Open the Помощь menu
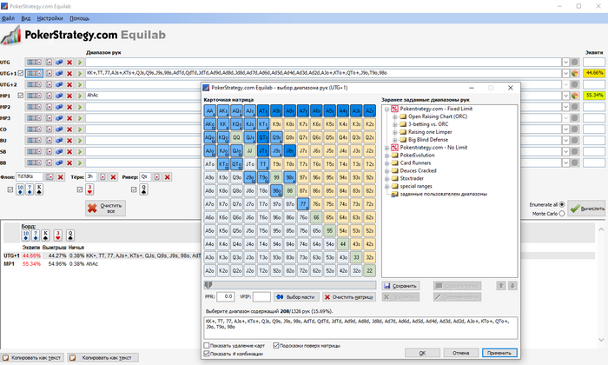Screen dimensions: 608x365 point(80,18)
